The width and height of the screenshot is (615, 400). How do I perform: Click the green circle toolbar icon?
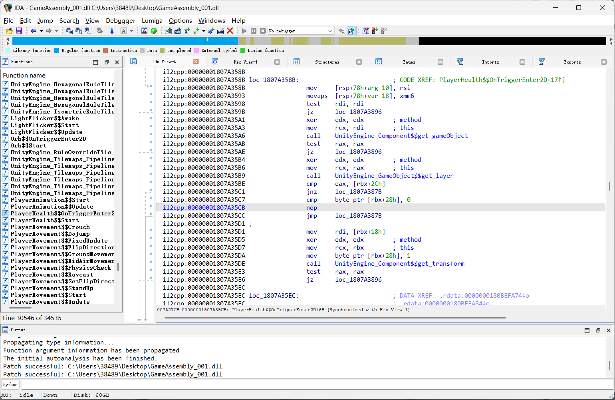(x=154, y=31)
